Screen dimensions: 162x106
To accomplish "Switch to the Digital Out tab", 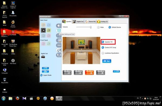I will coord(78,22).
